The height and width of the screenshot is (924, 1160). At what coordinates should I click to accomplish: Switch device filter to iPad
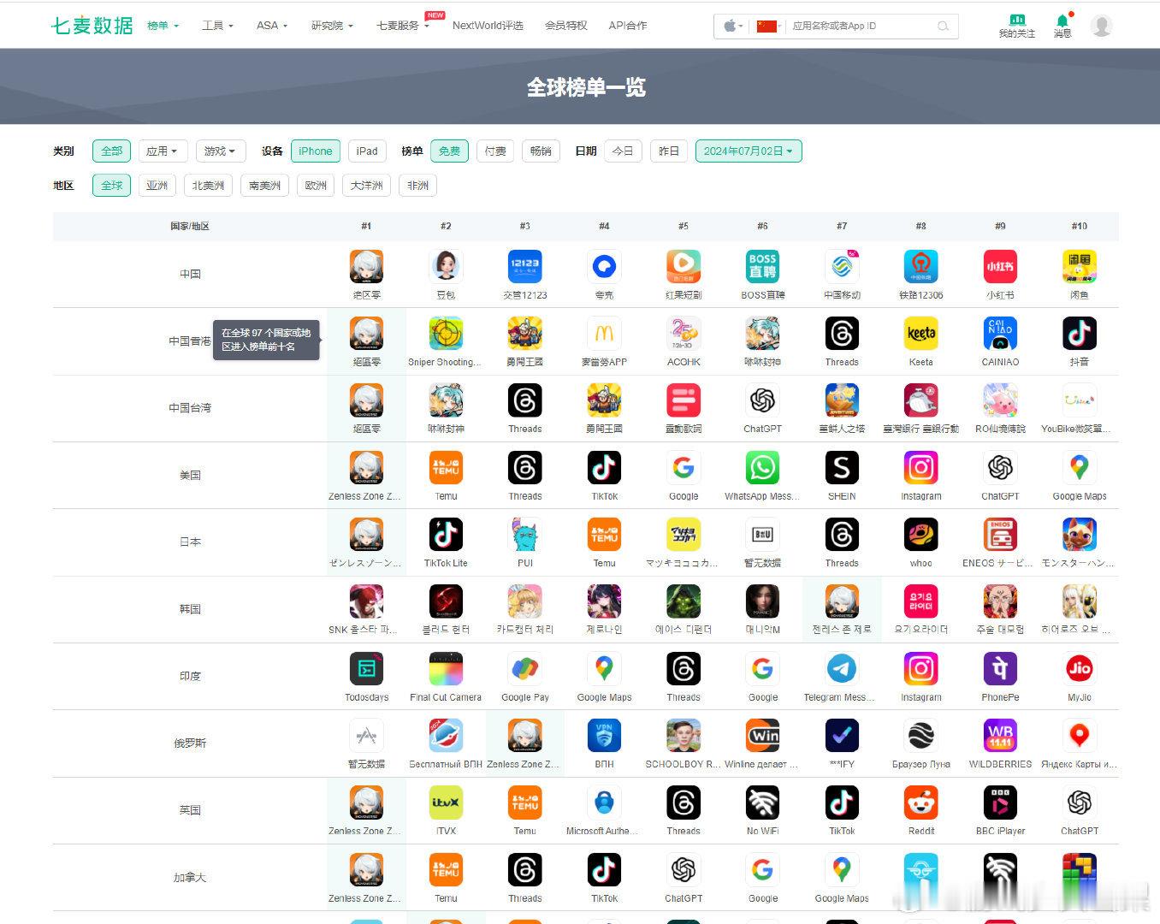[367, 151]
